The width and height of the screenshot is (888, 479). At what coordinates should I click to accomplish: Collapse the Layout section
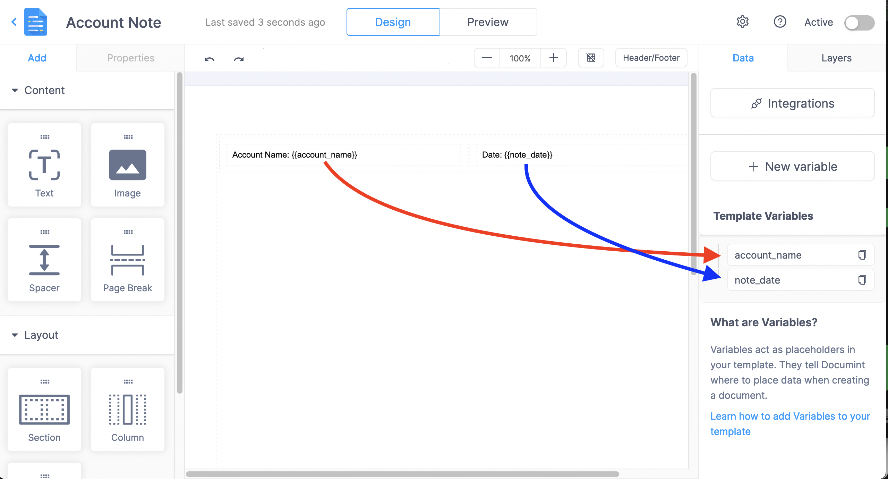pyautogui.click(x=15, y=335)
